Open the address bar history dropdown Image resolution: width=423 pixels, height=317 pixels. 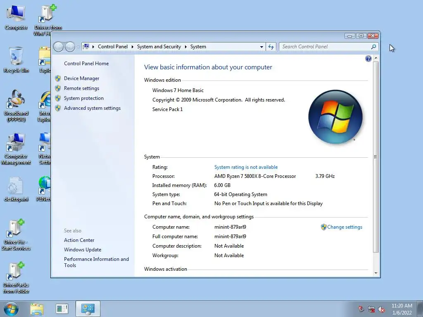click(261, 47)
